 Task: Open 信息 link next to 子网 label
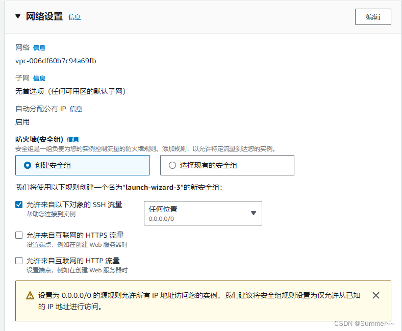39,78
